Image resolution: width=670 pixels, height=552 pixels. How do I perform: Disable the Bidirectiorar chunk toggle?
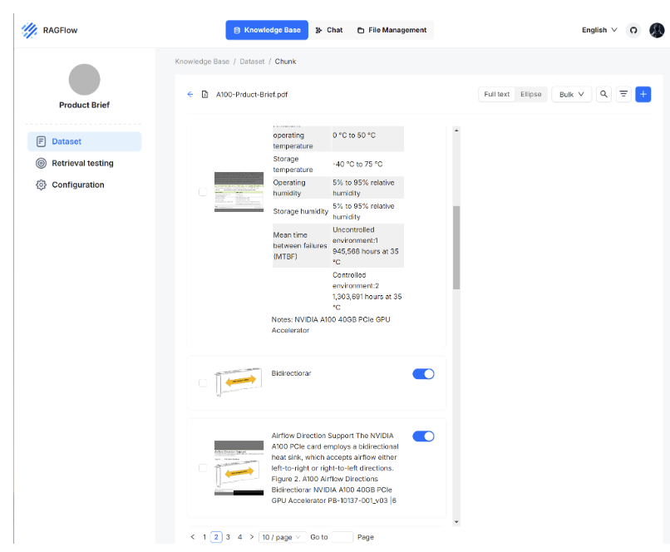tap(423, 374)
